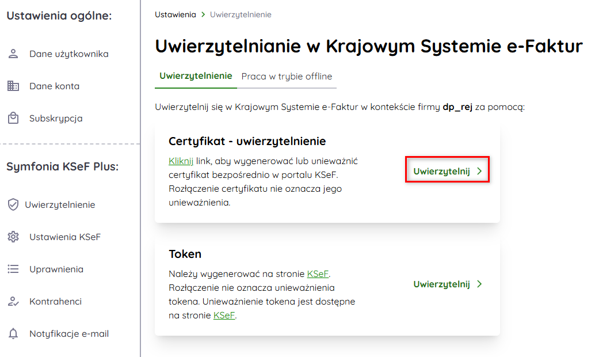Click the building icon beside Dane konta
The height and width of the screenshot is (357, 595).
point(13,86)
